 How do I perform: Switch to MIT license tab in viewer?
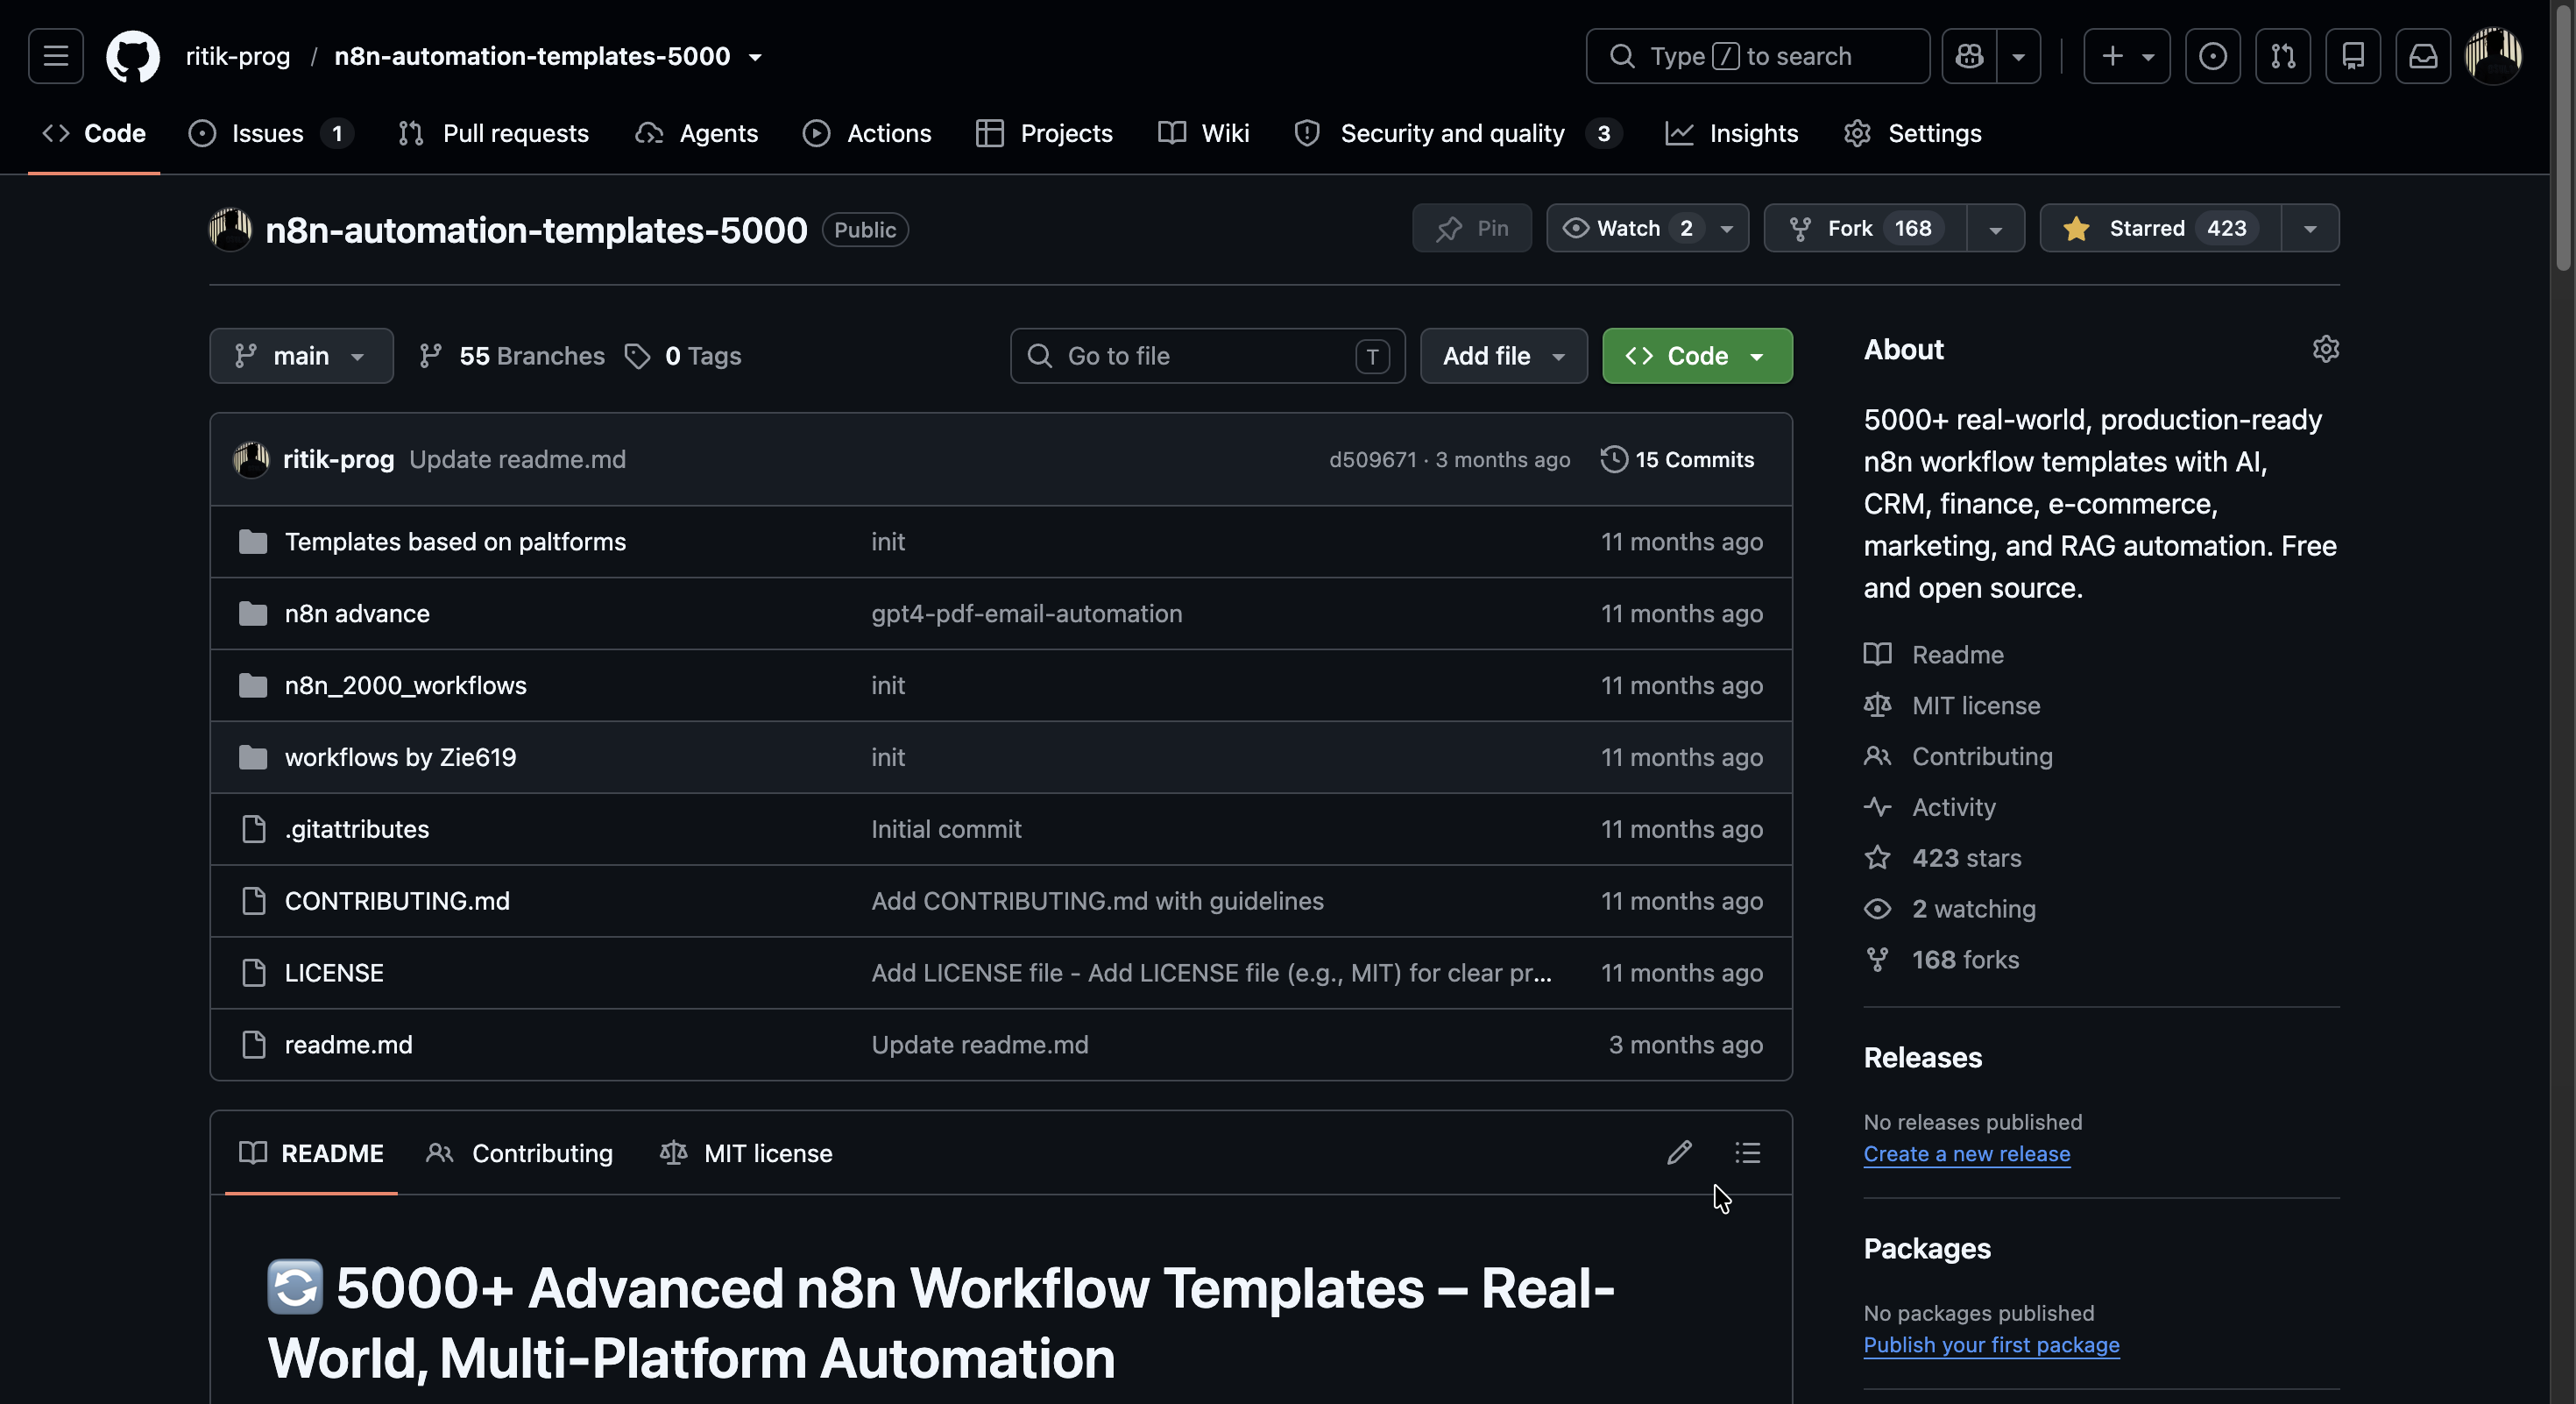pos(746,1153)
